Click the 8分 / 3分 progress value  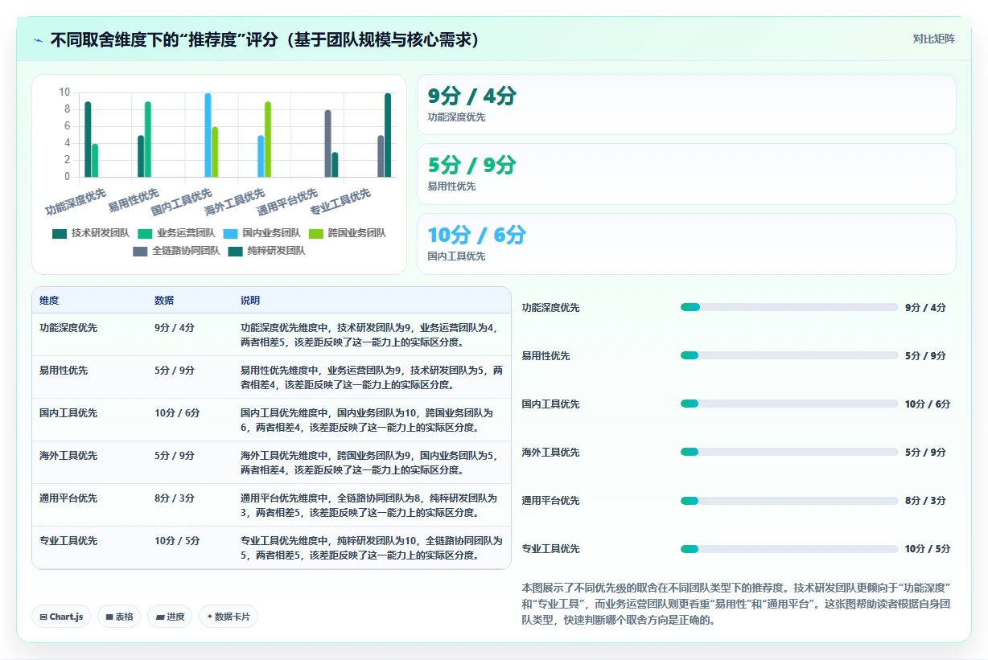tap(925, 500)
